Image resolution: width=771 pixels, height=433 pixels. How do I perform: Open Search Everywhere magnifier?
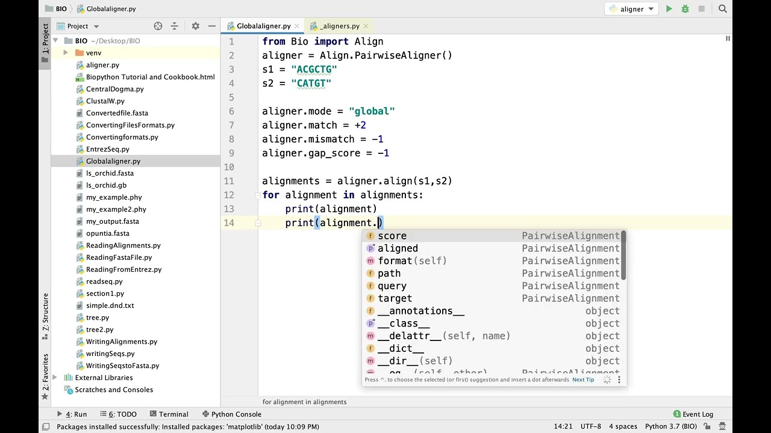point(723,9)
